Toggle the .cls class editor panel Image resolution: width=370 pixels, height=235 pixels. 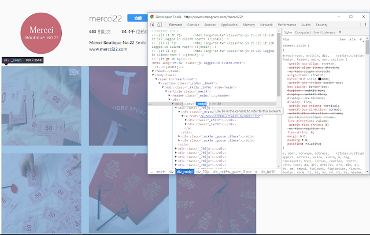tap(352, 39)
